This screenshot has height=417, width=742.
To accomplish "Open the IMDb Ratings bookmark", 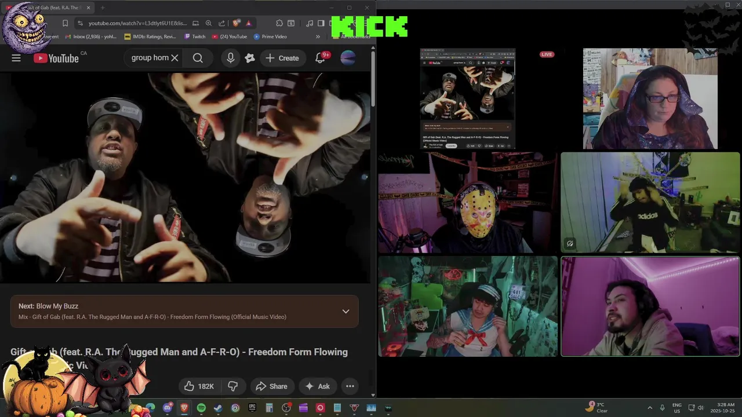I will (150, 36).
